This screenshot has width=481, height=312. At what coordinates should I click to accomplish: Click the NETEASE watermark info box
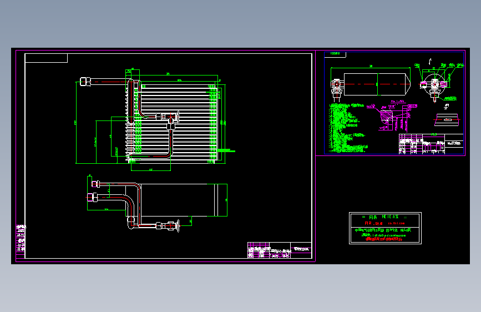pyautogui.click(x=385, y=228)
